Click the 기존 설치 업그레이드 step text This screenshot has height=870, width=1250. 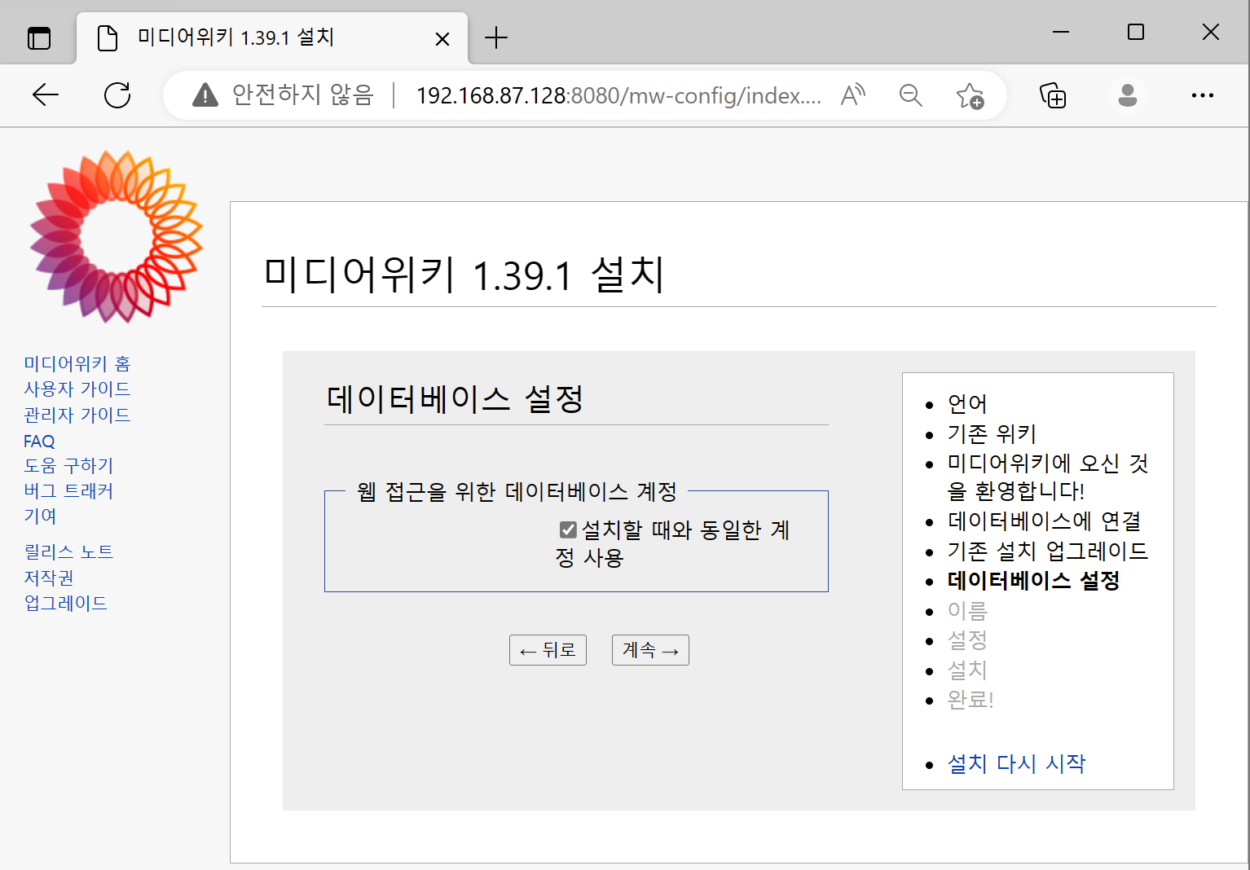coord(1047,551)
